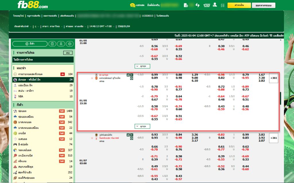294x183 pixels.
Task: Toggle favorite star for Wolverhampton match
Action: (92, 138)
